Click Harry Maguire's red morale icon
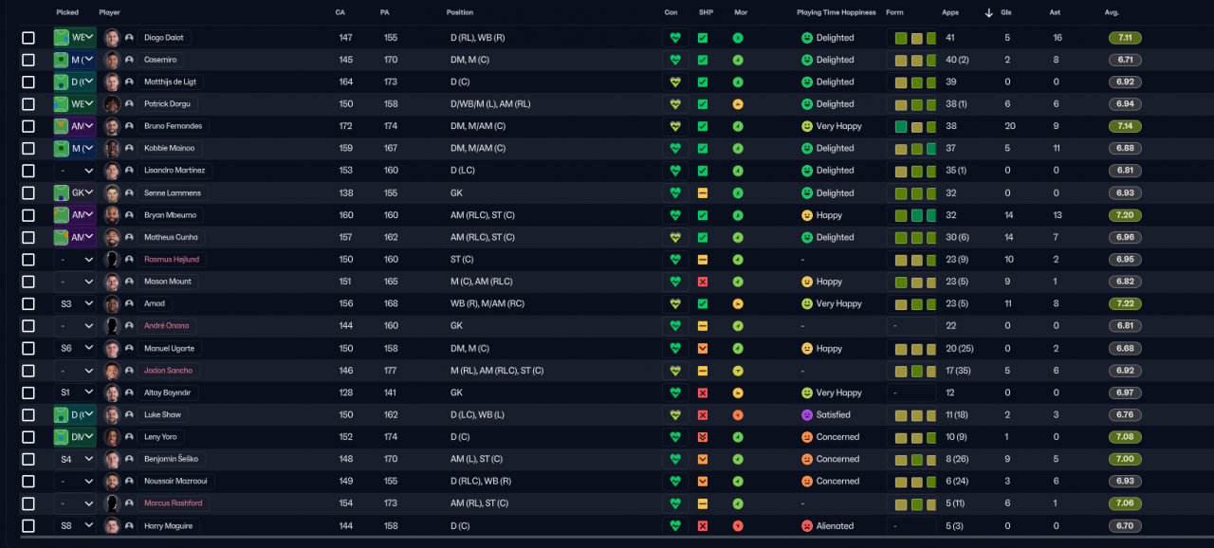 pyautogui.click(x=738, y=526)
